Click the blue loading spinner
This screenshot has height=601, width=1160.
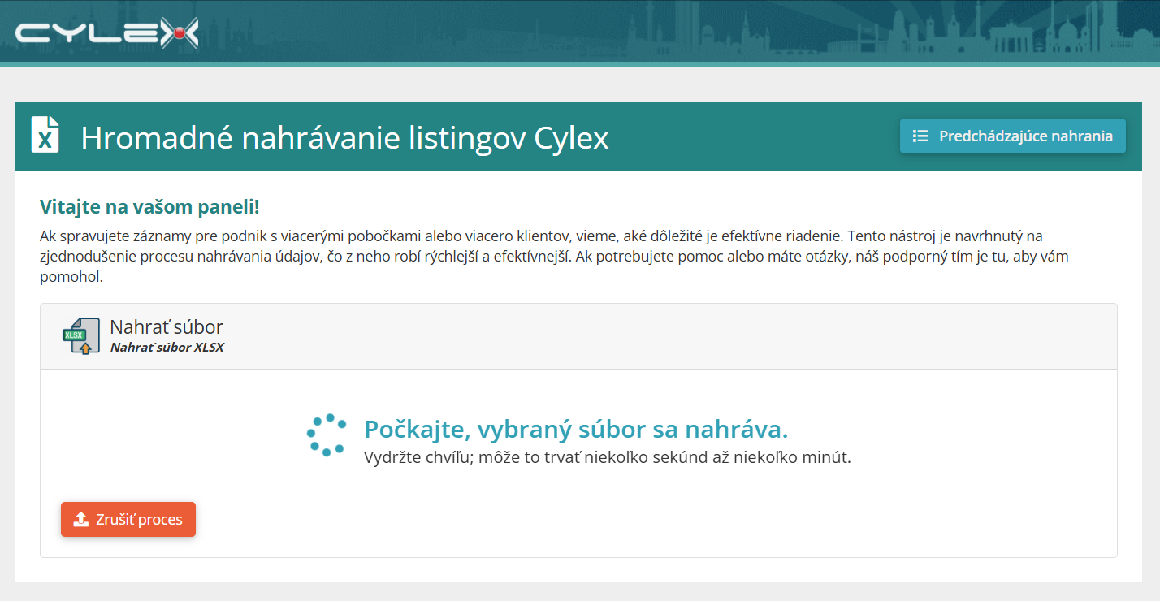(327, 435)
